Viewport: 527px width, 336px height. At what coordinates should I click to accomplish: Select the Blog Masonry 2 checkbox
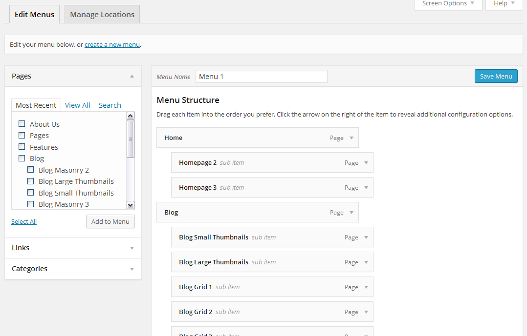tap(30, 170)
